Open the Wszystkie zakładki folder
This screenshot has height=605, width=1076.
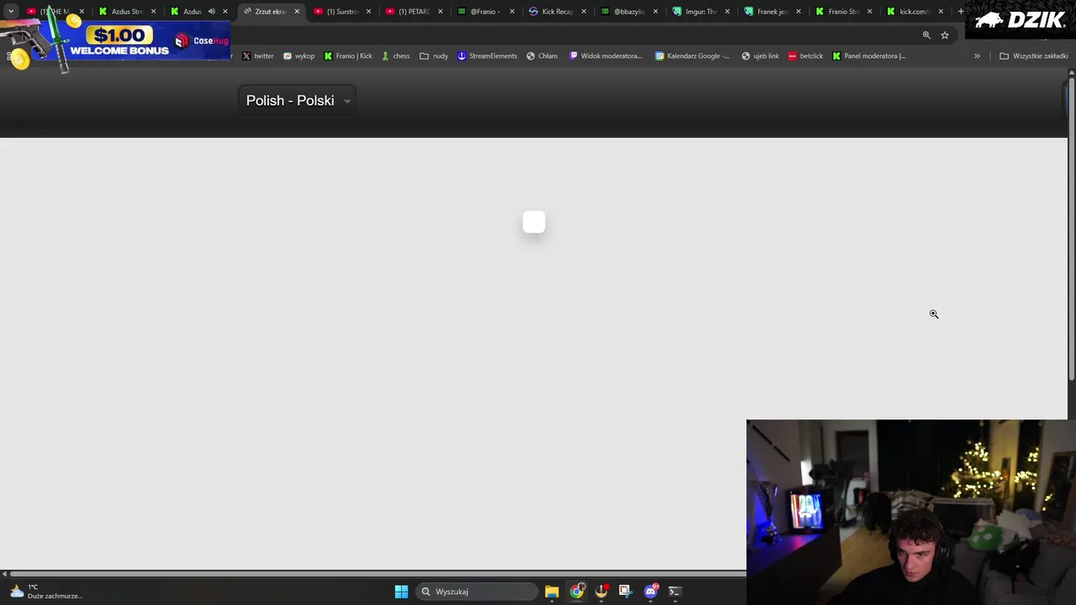point(1033,56)
